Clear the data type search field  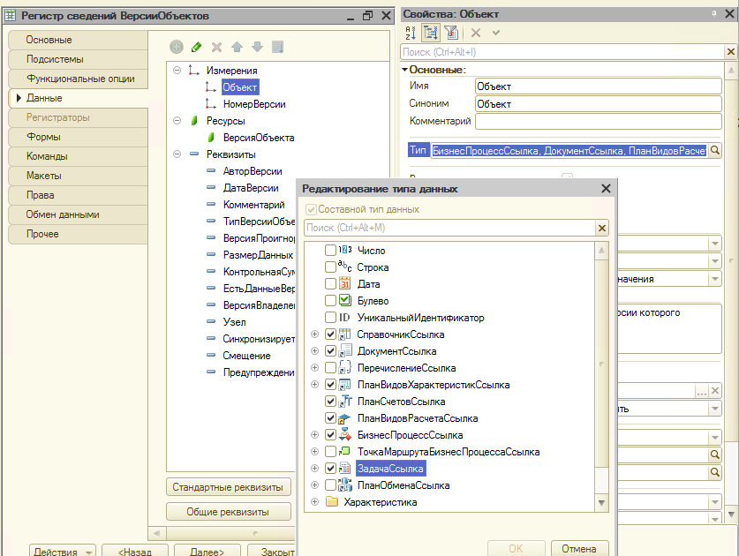pyautogui.click(x=602, y=229)
